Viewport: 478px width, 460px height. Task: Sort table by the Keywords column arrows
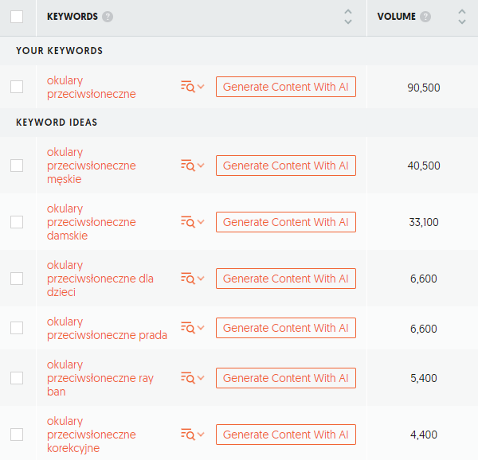pyautogui.click(x=348, y=17)
